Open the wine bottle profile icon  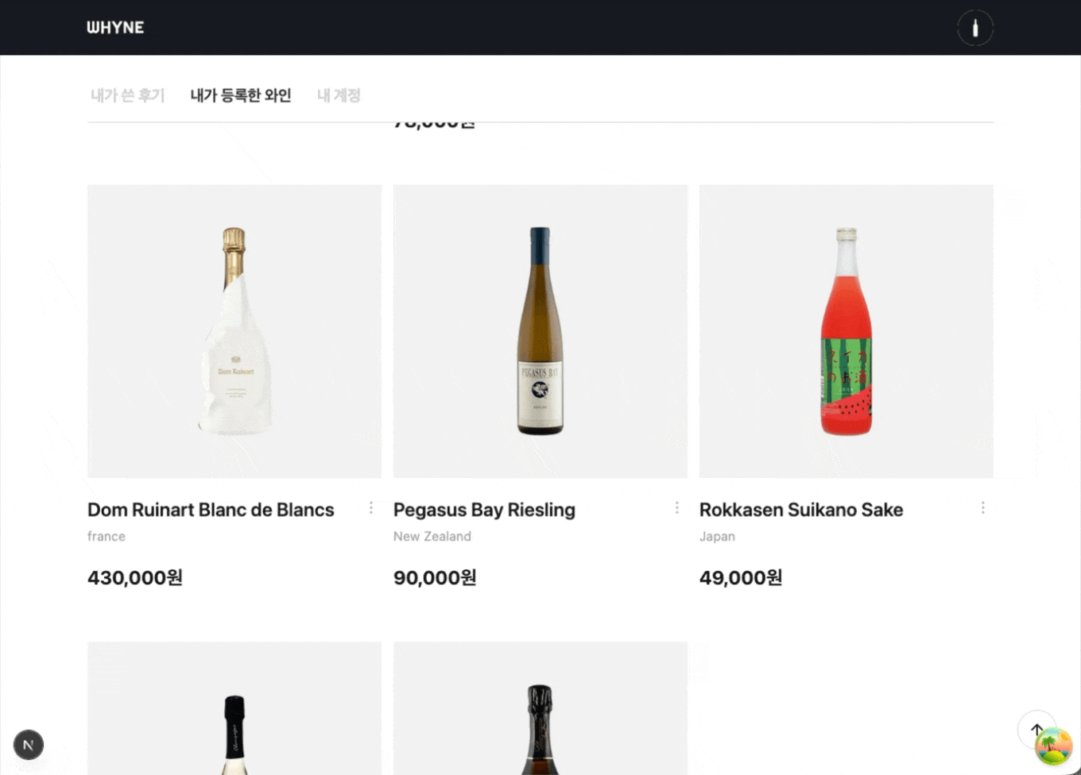click(975, 29)
